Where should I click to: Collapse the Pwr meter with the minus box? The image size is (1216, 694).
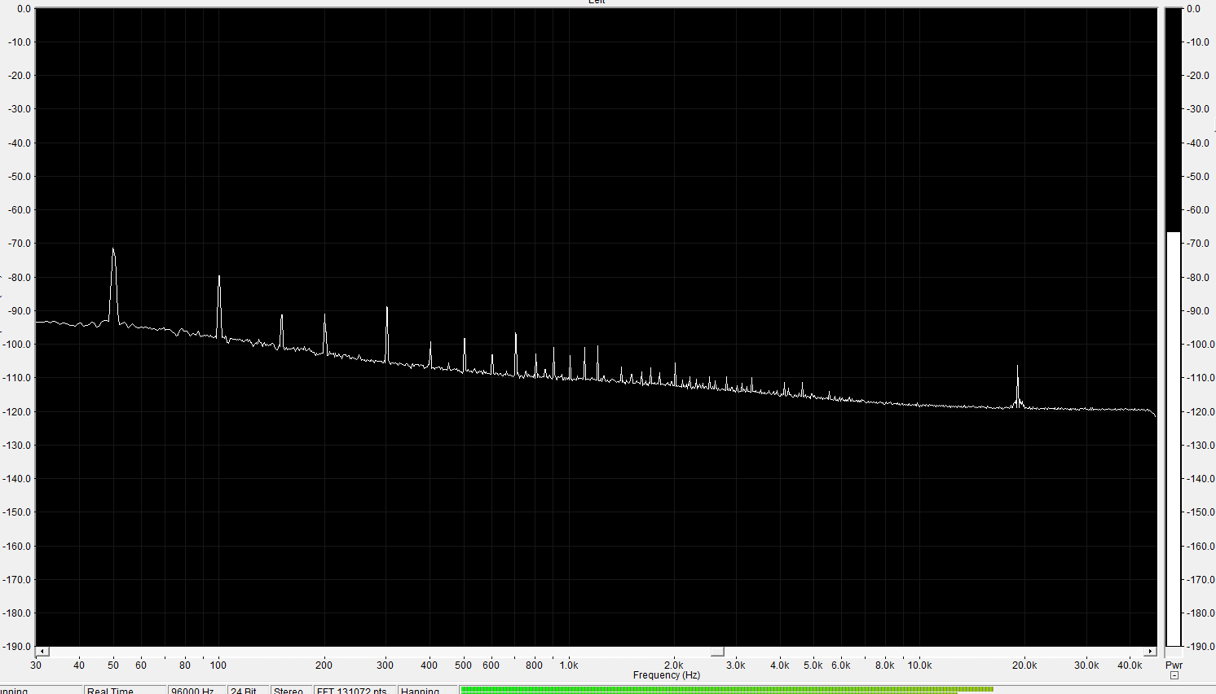point(1174,675)
